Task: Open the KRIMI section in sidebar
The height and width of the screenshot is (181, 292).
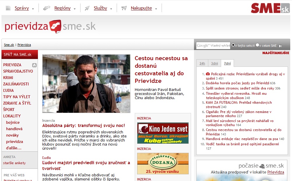Action: tap(8, 78)
